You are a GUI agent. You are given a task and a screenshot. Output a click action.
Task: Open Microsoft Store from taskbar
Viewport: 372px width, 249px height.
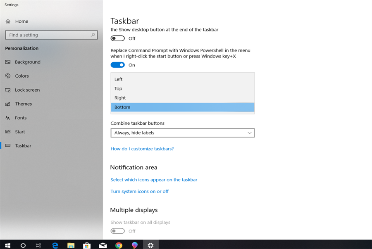click(x=87, y=245)
